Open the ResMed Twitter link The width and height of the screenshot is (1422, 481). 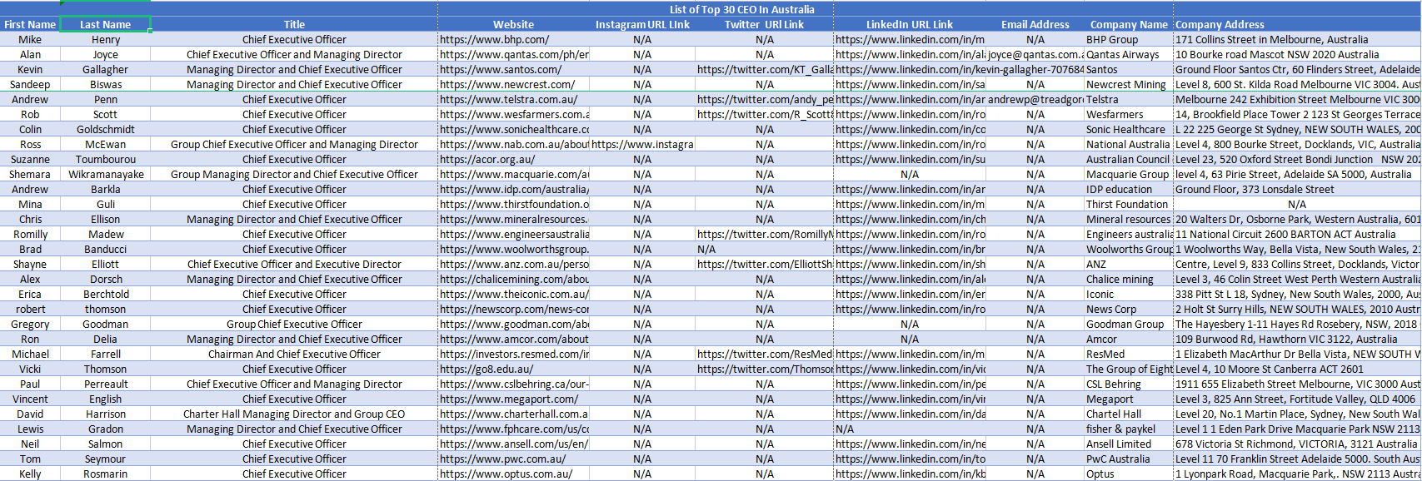click(x=765, y=354)
